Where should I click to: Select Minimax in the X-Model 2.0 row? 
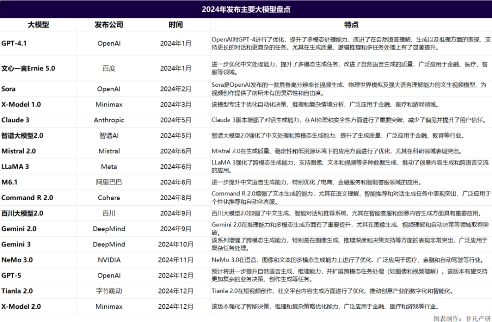(109, 307)
